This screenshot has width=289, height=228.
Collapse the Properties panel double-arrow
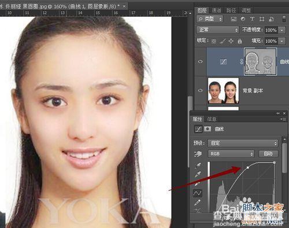(278, 113)
